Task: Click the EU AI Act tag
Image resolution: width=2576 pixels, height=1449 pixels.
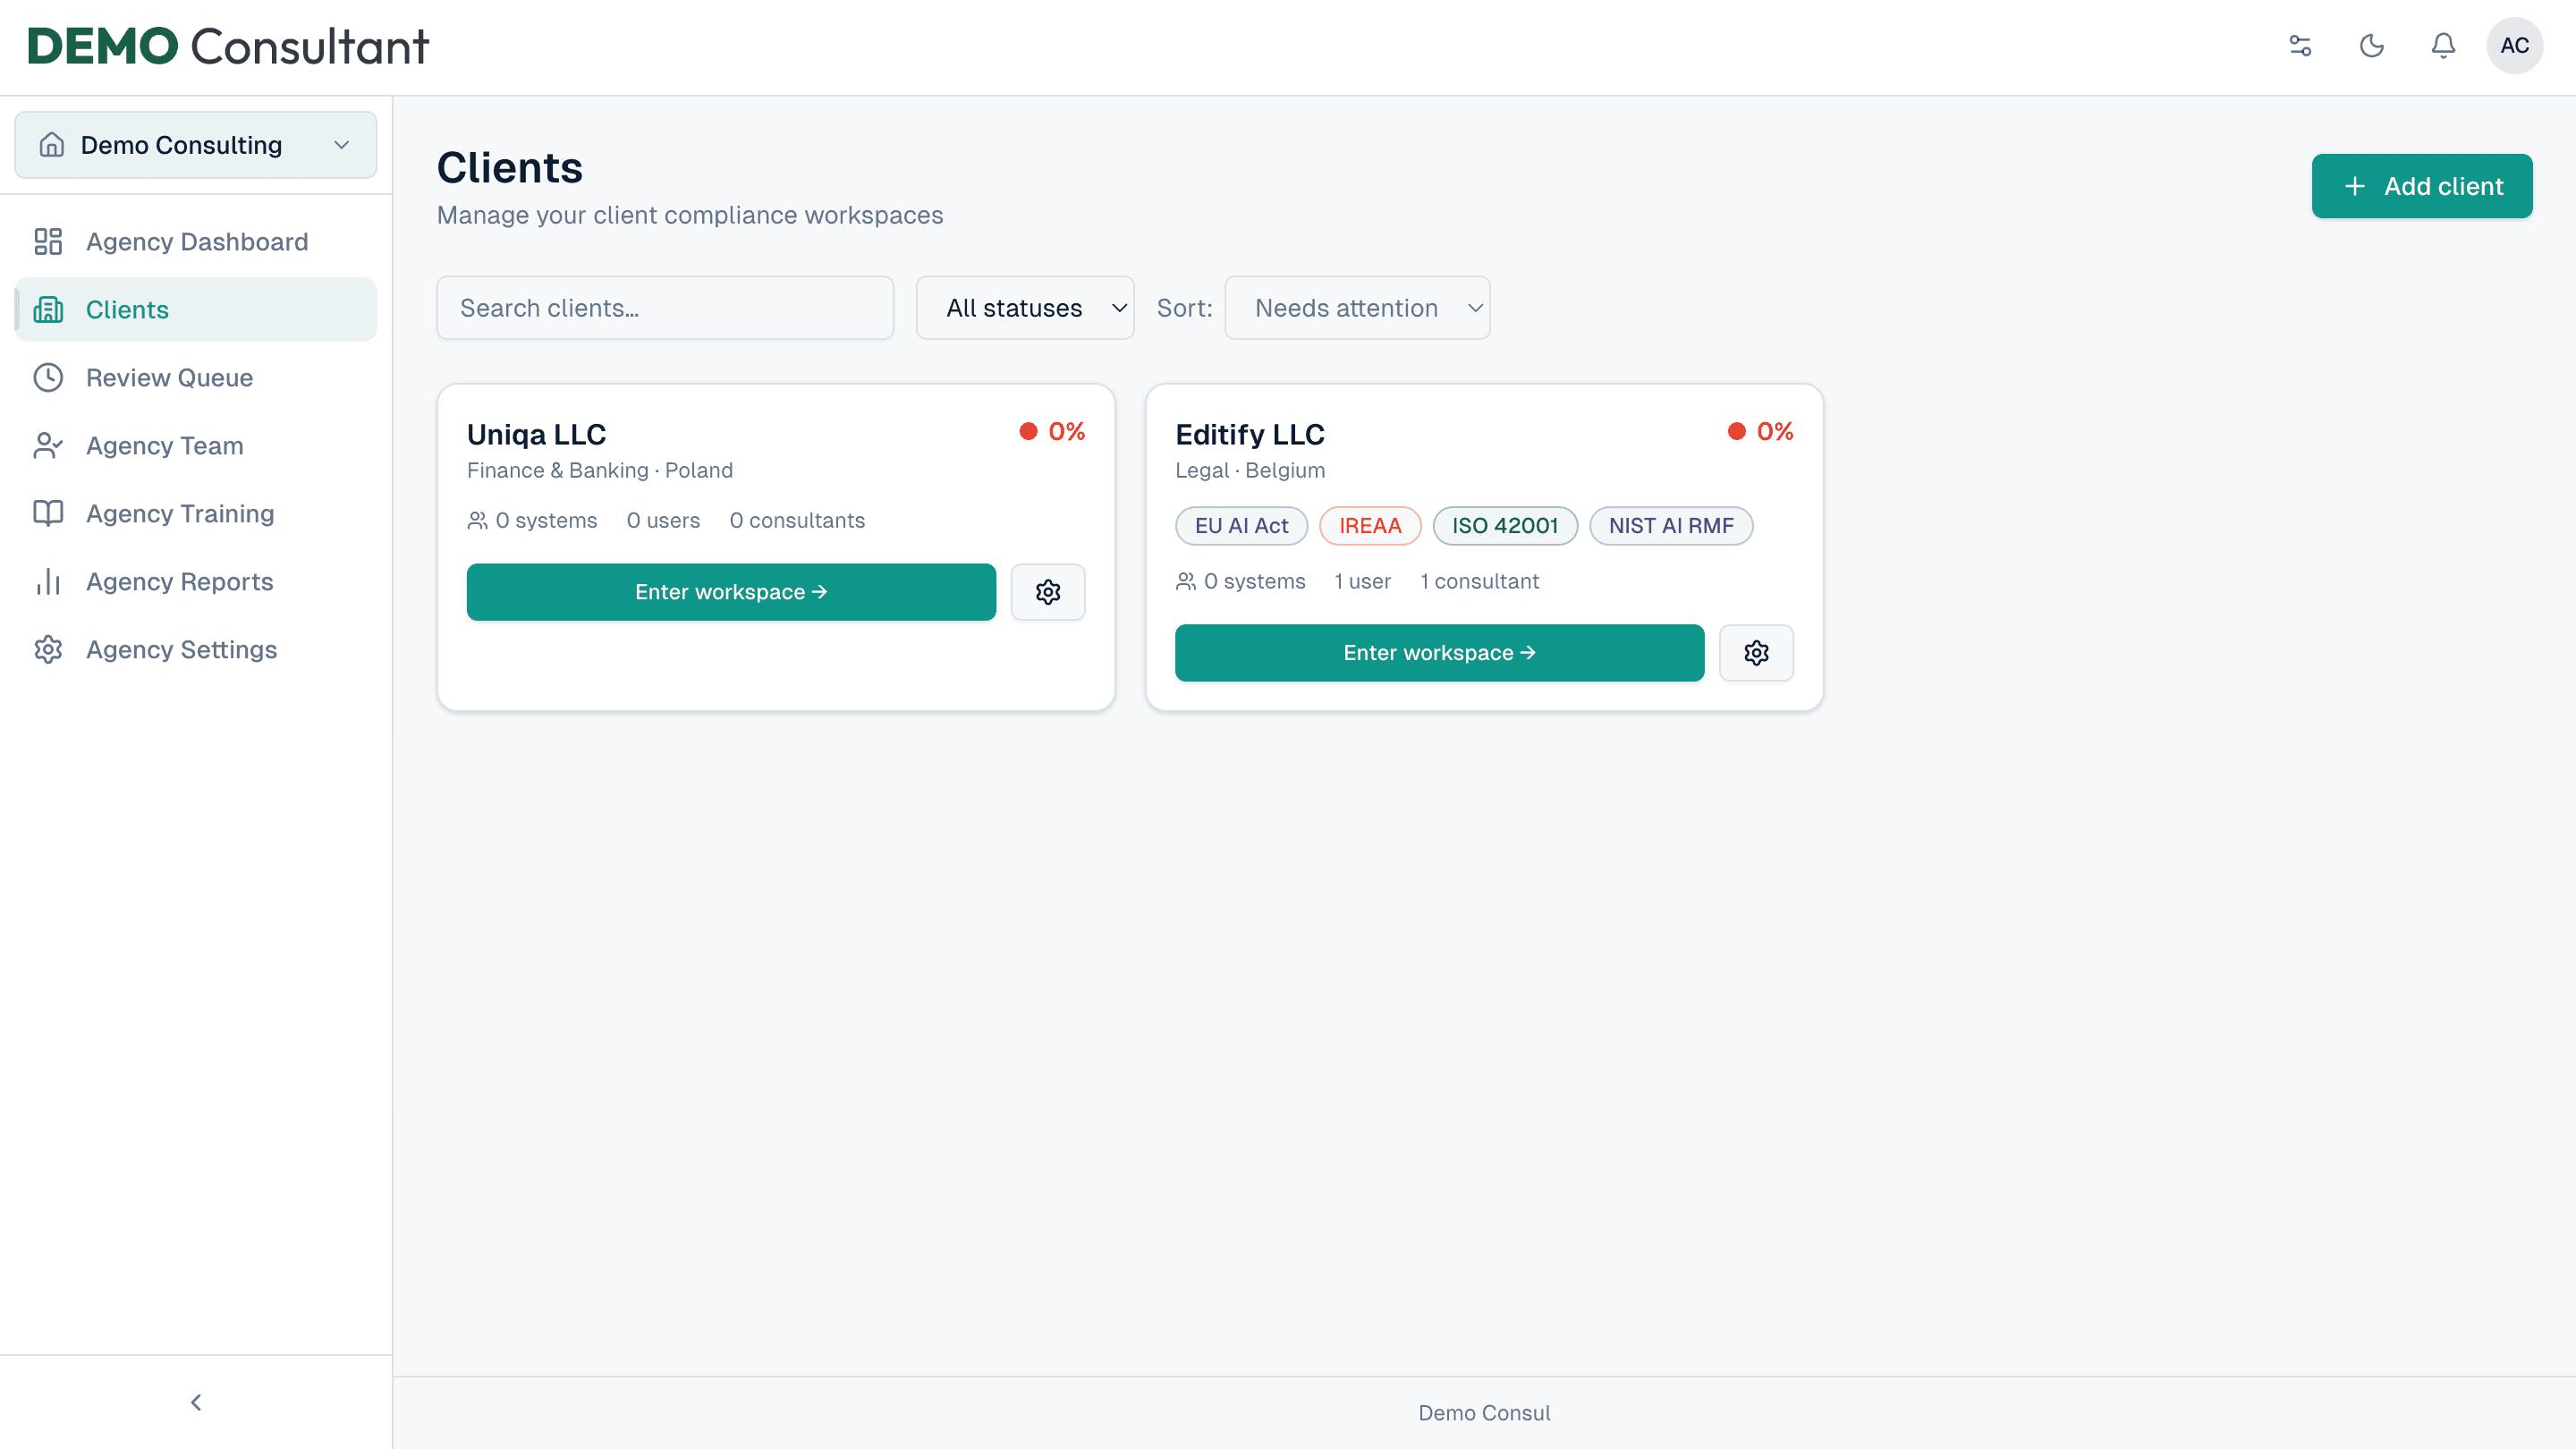Action: [1241, 526]
